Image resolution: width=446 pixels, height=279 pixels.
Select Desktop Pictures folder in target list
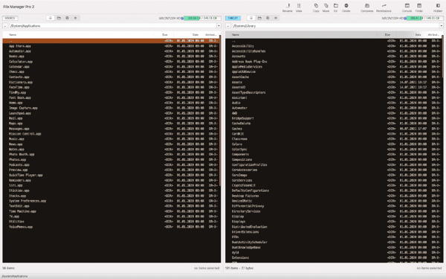(334, 196)
